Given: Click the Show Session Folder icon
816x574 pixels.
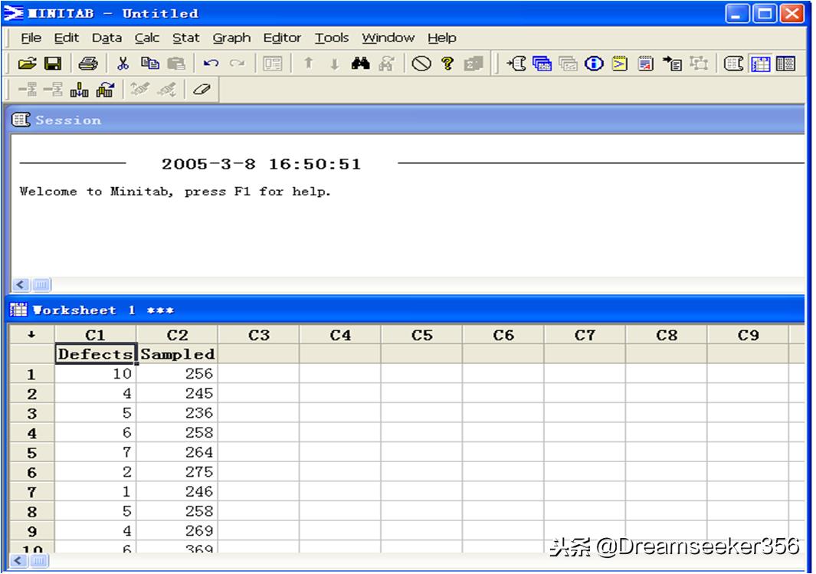Looking at the screenshot, I should (516, 64).
